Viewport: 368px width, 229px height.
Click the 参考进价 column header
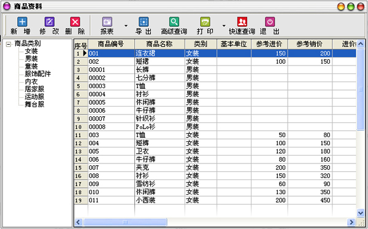tap(269, 44)
